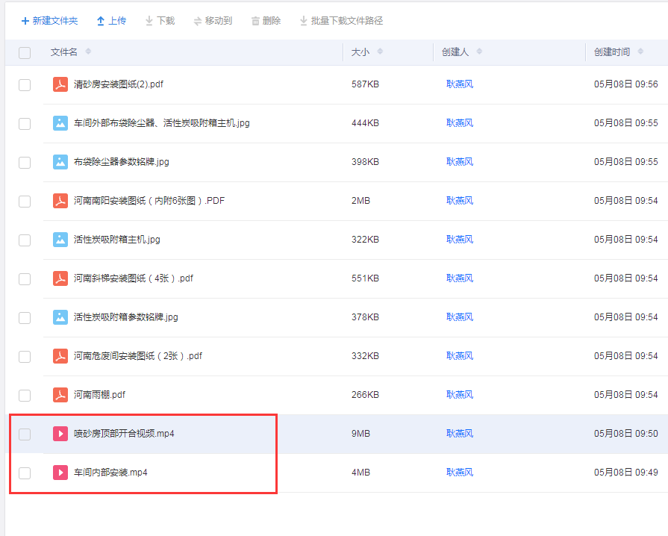Click creator 耿燕风 in 河南南阳安装图纸 row
The height and width of the screenshot is (536, 668).
pos(460,201)
